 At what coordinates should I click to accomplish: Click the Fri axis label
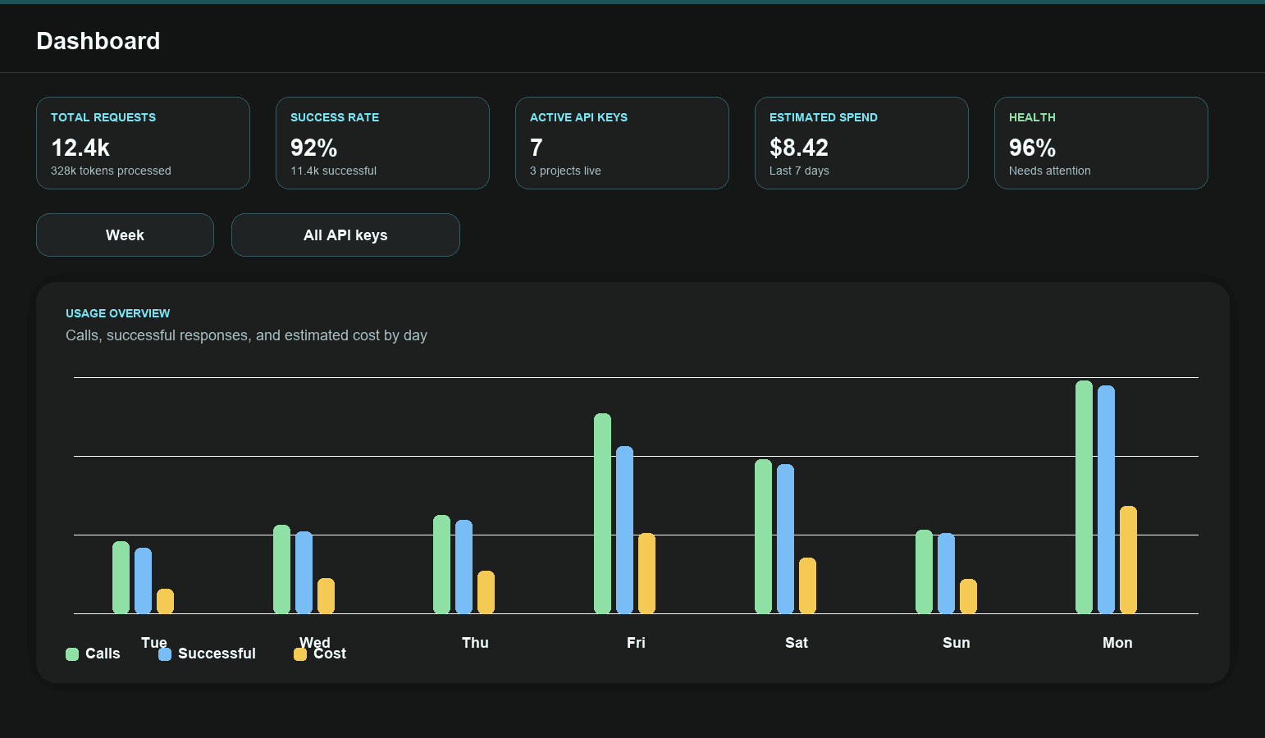pyautogui.click(x=636, y=643)
